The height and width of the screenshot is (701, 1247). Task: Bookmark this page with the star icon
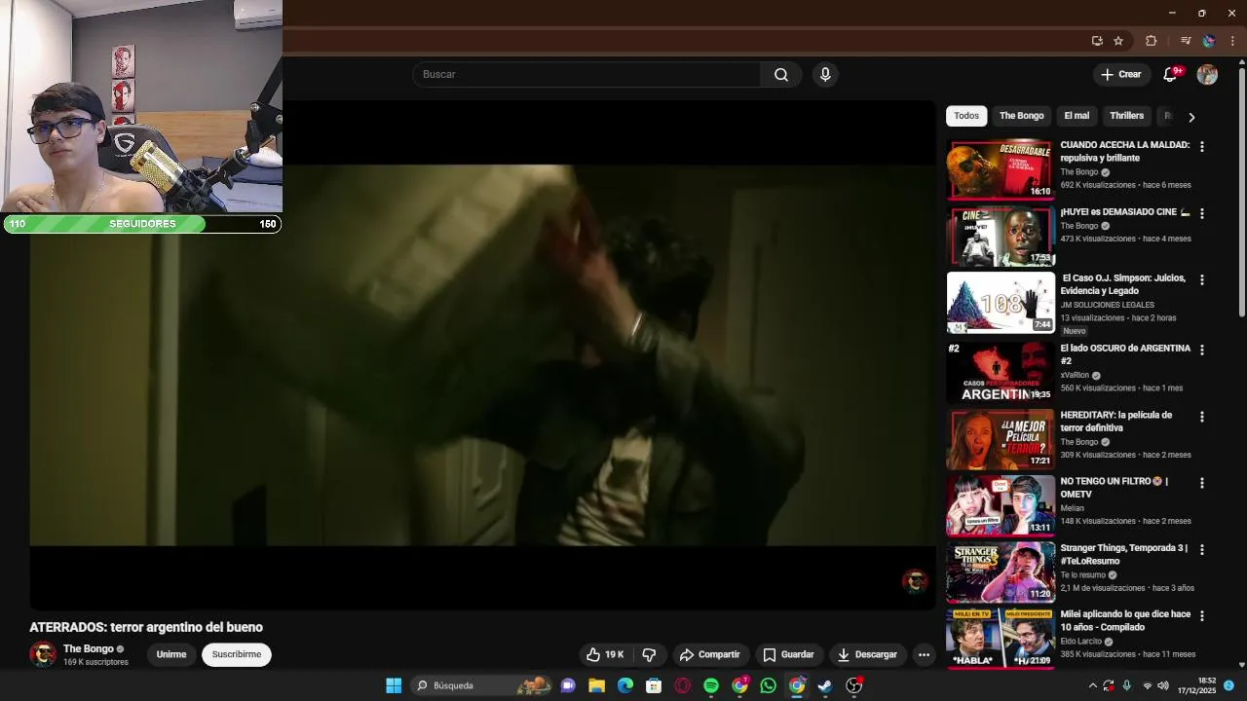click(1118, 41)
